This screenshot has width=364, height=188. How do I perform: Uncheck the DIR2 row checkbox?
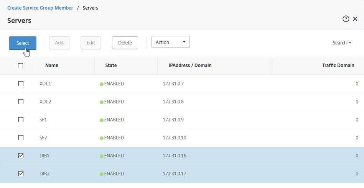click(21, 173)
